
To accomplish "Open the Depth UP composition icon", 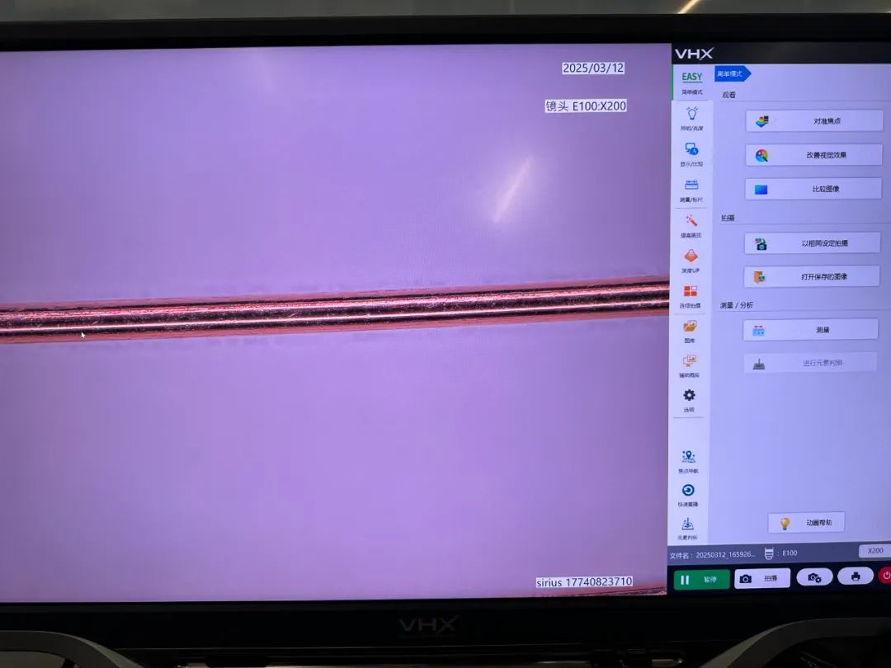I will [x=691, y=261].
